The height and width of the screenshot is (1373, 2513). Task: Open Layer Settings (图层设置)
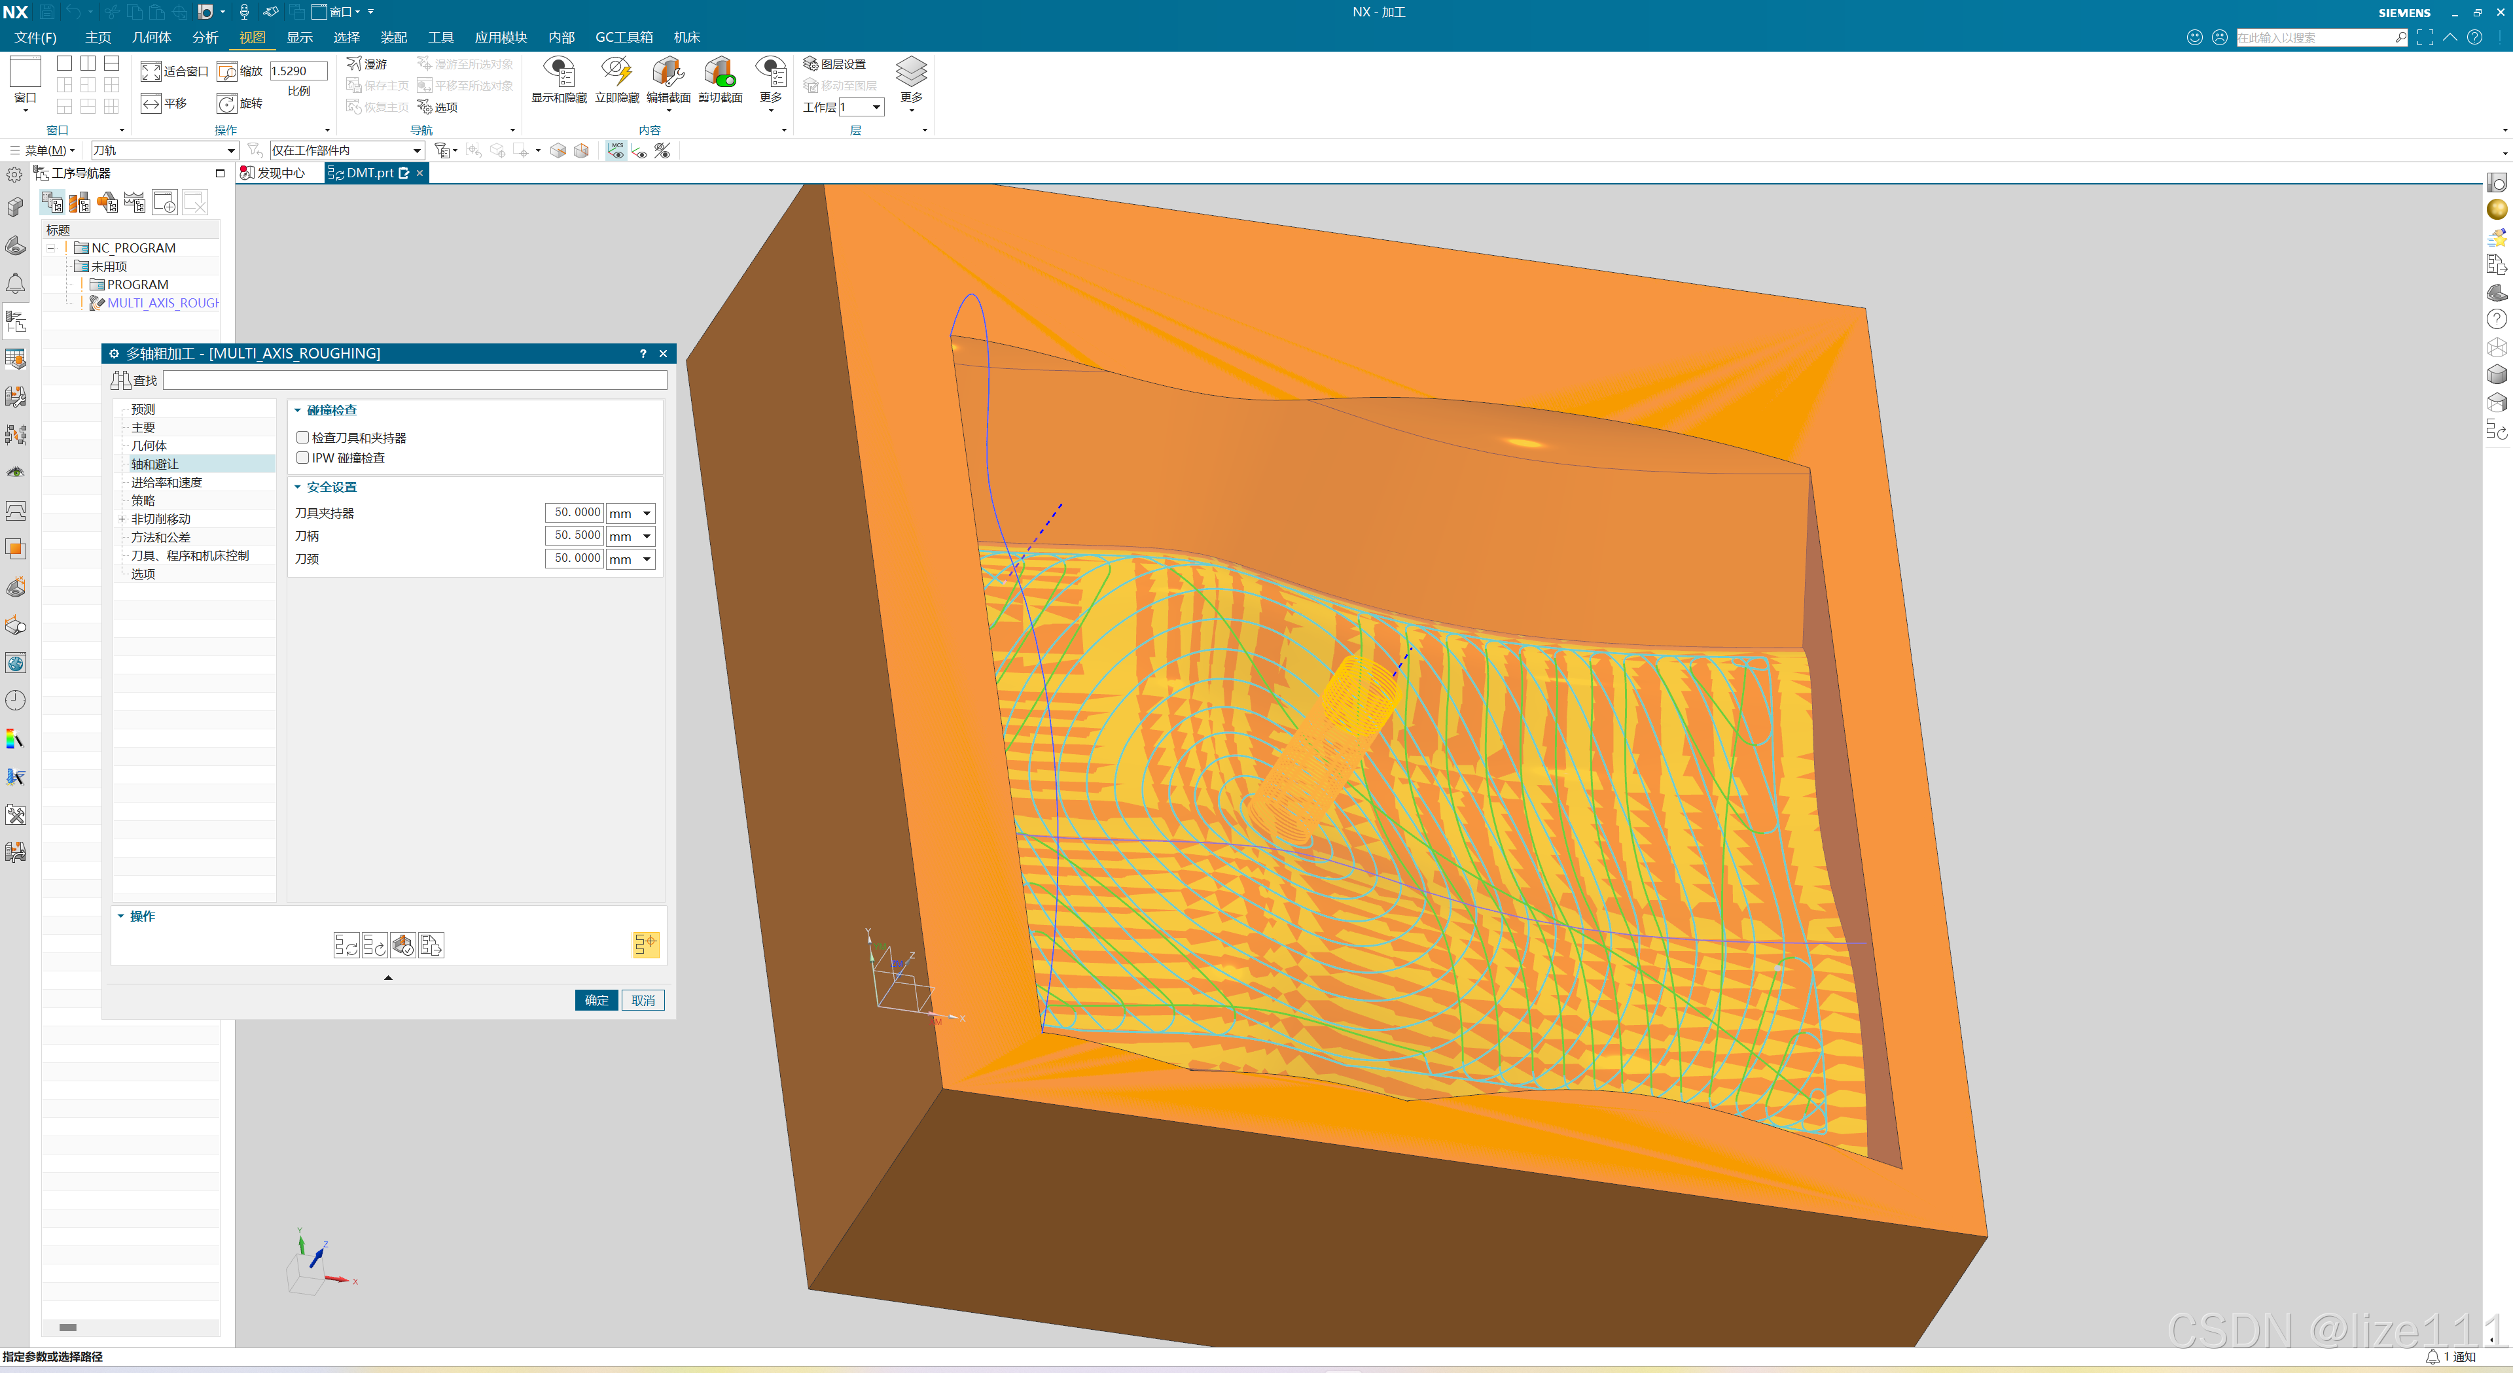coord(834,64)
